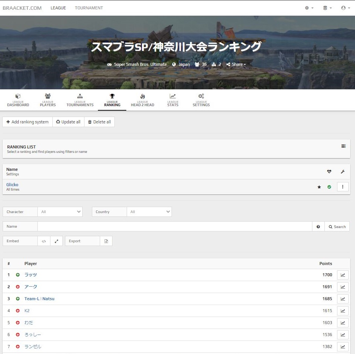Open the gear settings menu in navbar
Screen dimensions: 355x354
point(309,8)
